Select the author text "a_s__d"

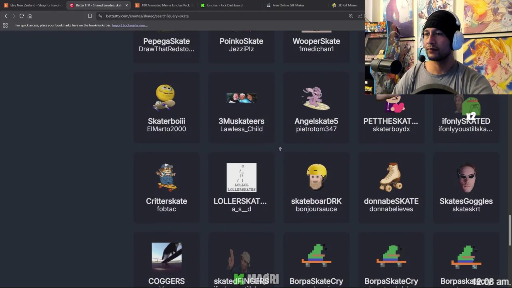(241, 209)
